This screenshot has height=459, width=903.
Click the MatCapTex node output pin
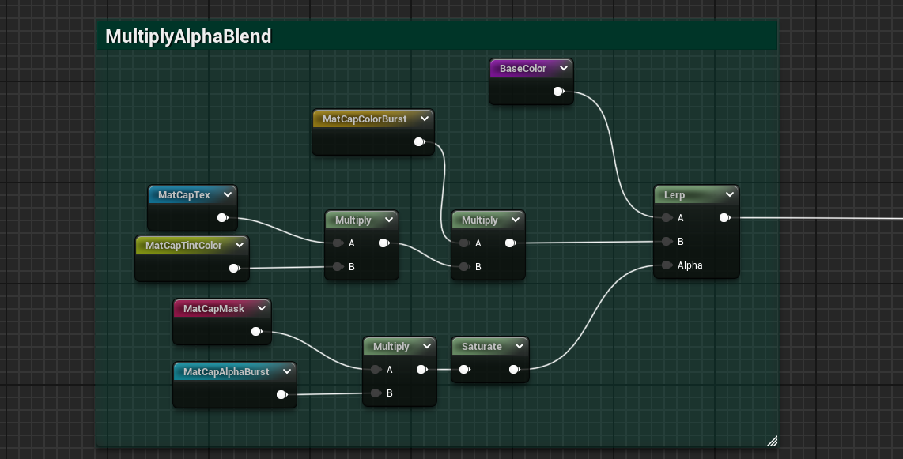pos(223,218)
